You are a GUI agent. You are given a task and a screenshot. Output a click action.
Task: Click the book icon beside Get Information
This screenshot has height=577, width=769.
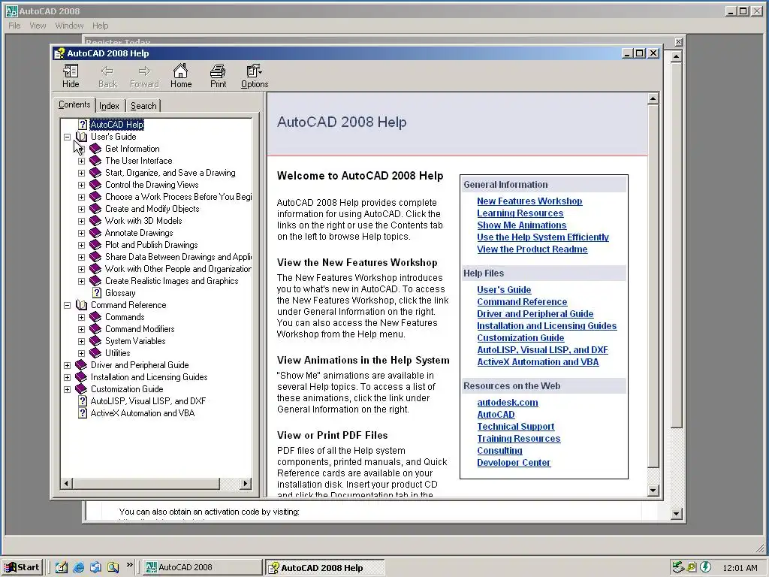point(95,149)
